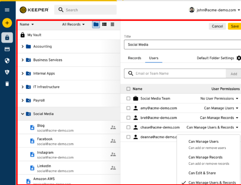This screenshot has height=185, width=241.
Task: Switch to list view icon
Action: tap(113, 24)
